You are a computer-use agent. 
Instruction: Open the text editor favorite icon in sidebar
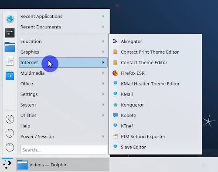[x=10, y=61]
